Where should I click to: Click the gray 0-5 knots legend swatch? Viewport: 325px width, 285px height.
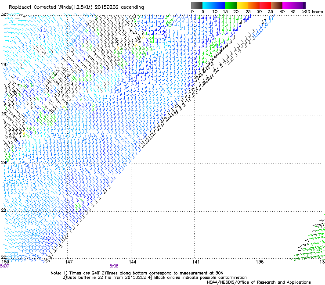[x=197, y=5]
